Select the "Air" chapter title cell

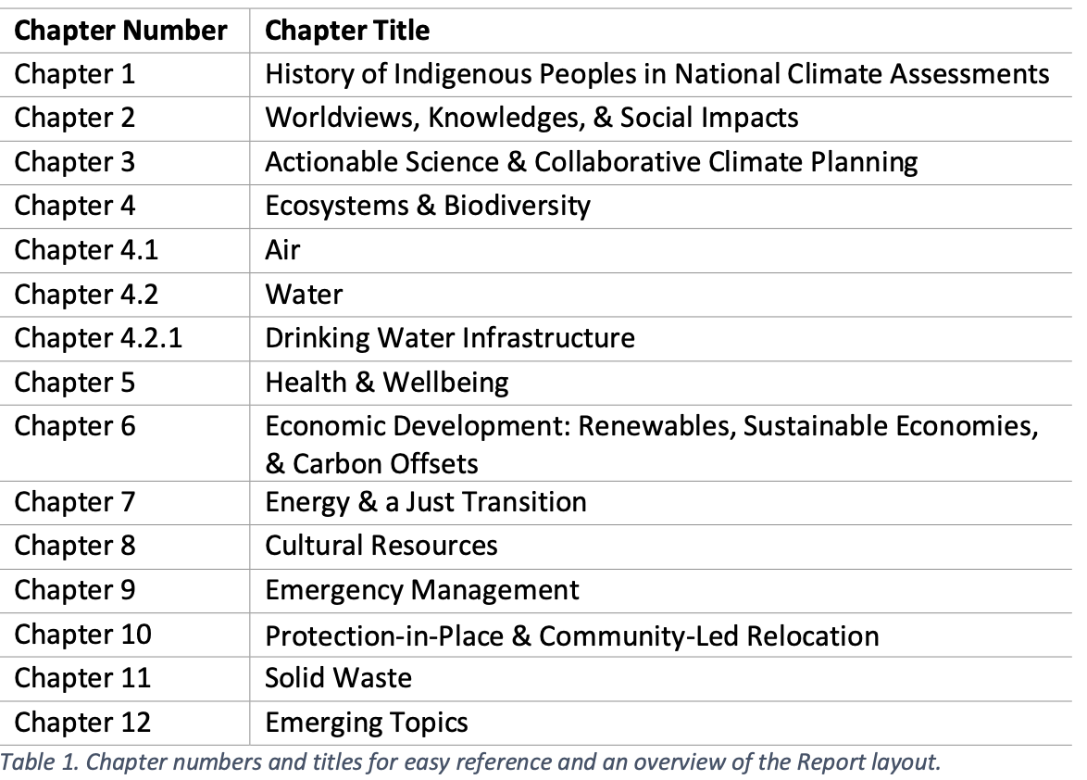click(x=282, y=250)
